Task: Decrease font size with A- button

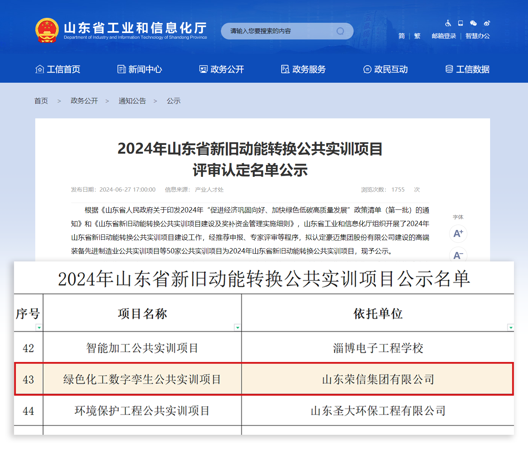Action: click(458, 255)
